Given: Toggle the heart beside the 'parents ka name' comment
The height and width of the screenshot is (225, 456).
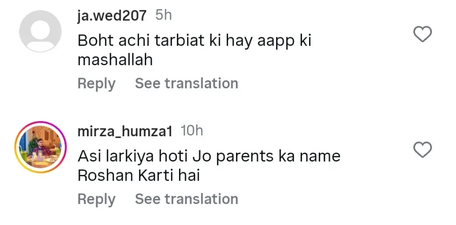Looking at the screenshot, I should 423,150.
